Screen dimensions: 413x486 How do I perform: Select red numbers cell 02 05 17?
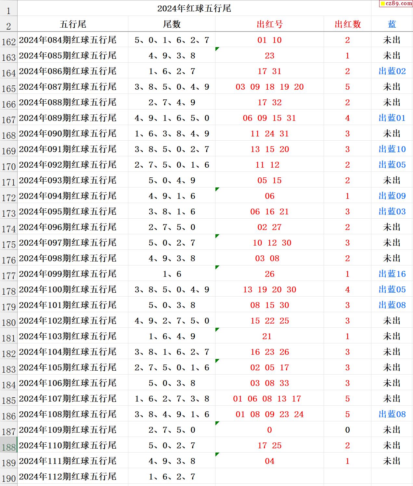(x=269, y=367)
